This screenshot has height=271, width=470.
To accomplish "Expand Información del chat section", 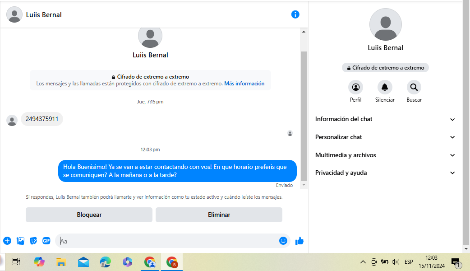I will [x=385, y=119].
